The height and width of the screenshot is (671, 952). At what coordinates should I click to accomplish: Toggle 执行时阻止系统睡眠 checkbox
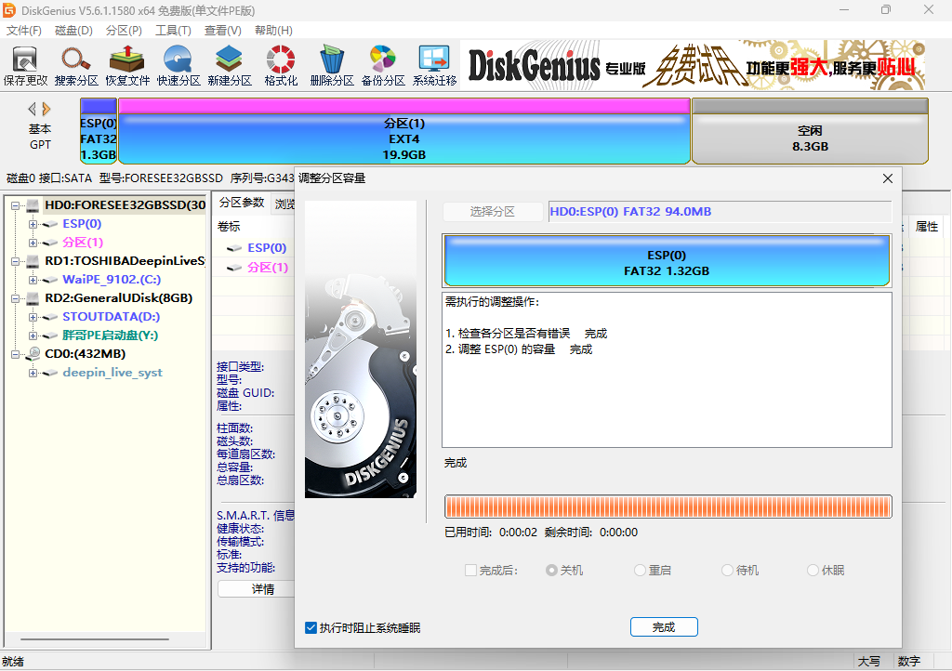(x=311, y=628)
